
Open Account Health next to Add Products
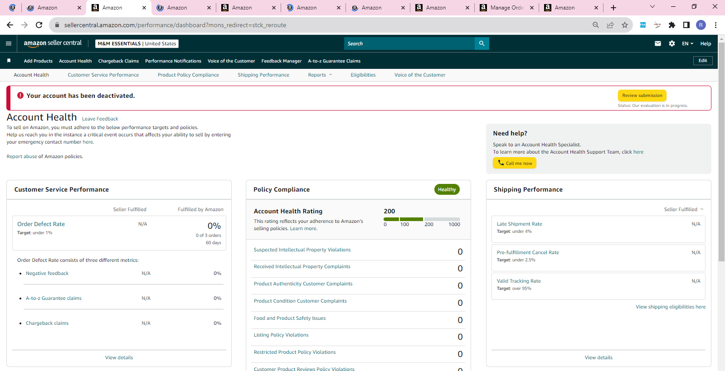click(x=75, y=61)
